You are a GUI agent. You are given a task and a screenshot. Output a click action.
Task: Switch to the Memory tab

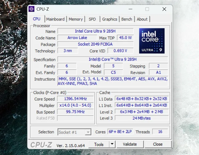tap(76, 19)
